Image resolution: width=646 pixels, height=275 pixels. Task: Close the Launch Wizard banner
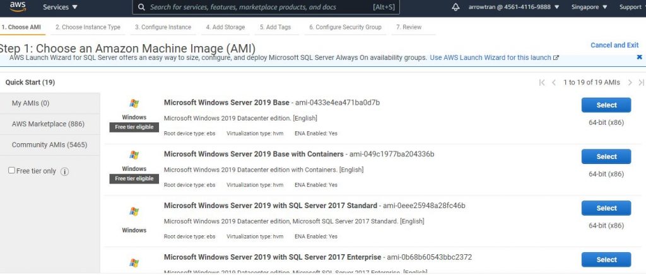click(640, 57)
